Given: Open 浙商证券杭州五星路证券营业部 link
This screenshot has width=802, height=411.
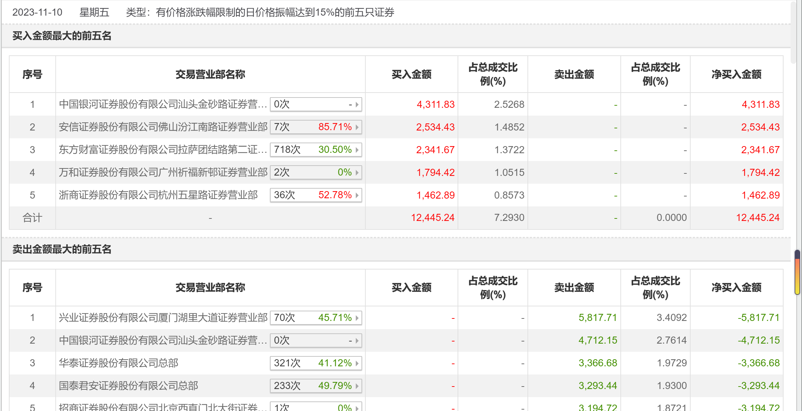Looking at the screenshot, I should pos(158,195).
